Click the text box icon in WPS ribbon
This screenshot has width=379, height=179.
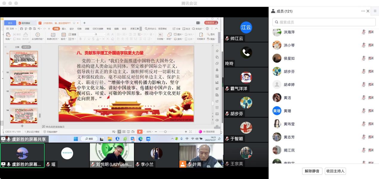pos(160,35)
